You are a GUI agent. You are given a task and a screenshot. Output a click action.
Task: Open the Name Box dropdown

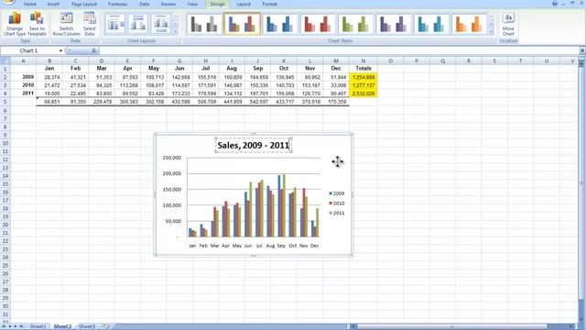pos(60,50)
